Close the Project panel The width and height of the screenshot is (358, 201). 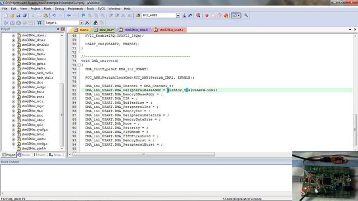tap(63, 29)
